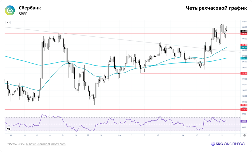Click date 27 on the time axis
This screenshot has width=252, height=152.
tap(88, 135)
